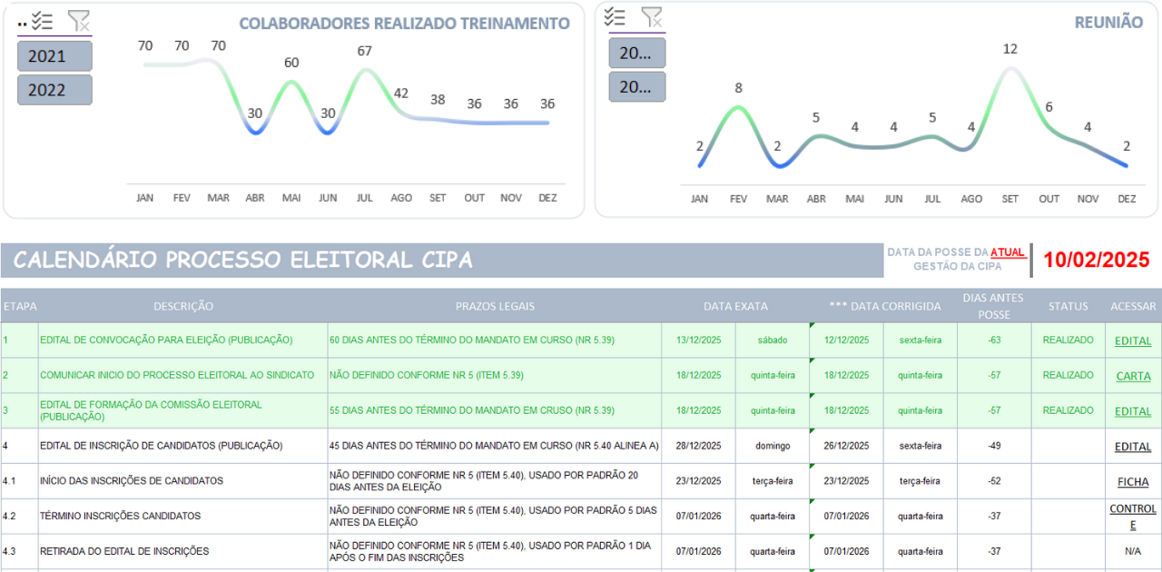The image size is (1162, 572).
Task: Select the Colaboradores Realizado Treinamento chart title
Action: (x=404, y=24)
